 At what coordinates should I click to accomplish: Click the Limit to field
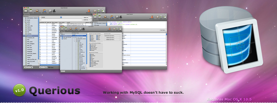tap(91, 20)
